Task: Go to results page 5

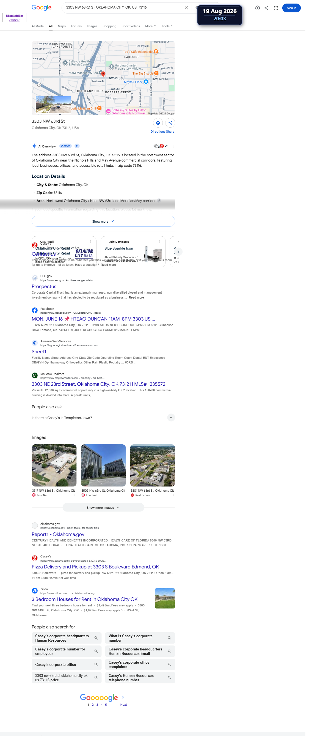Action: (106, 705)
